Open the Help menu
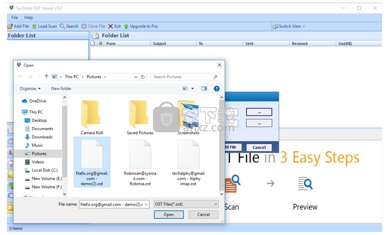 coord(29,18)
